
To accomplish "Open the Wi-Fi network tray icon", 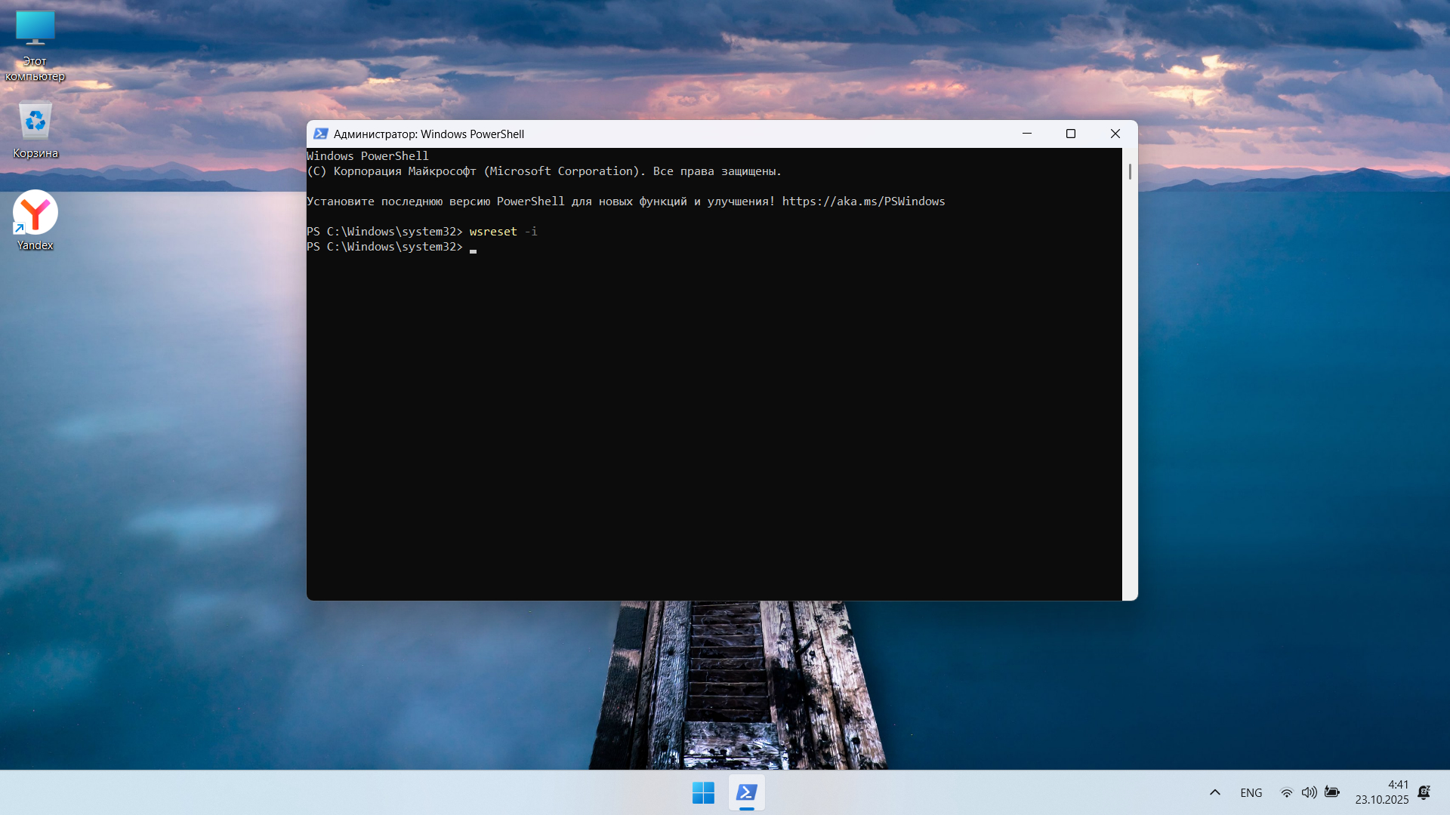I will pos(1286,792).
